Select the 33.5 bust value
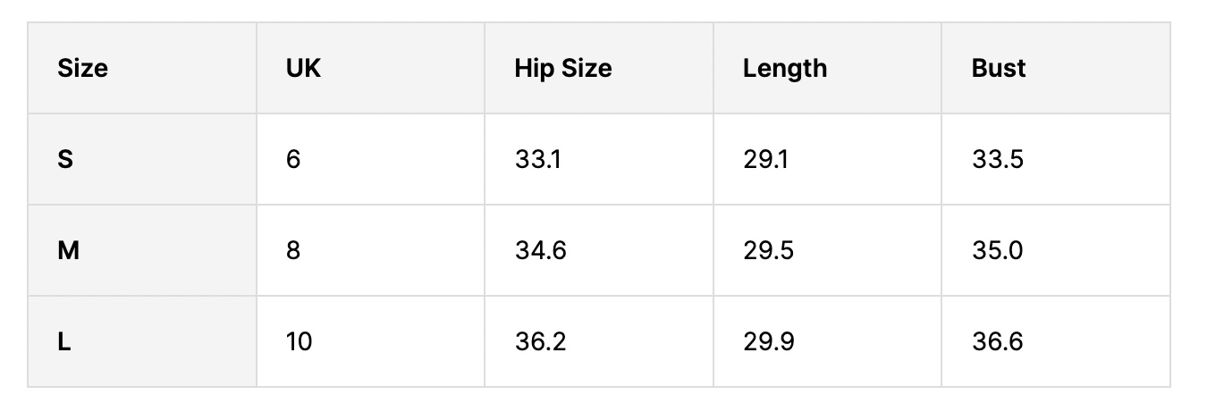Screen dimensions: 1207x420 [x=997, y=160]
